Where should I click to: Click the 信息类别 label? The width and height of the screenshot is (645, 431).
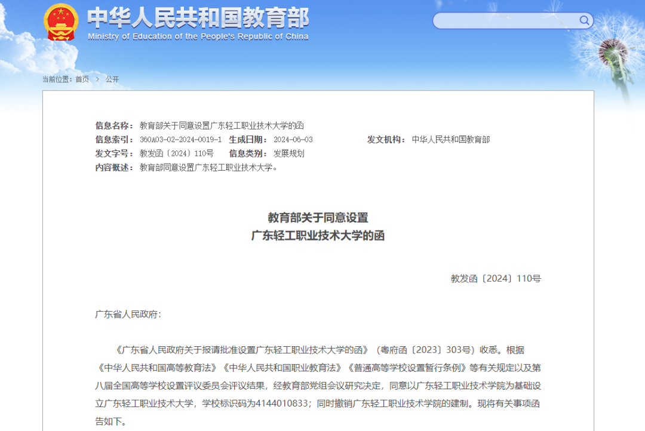(248, 153)
